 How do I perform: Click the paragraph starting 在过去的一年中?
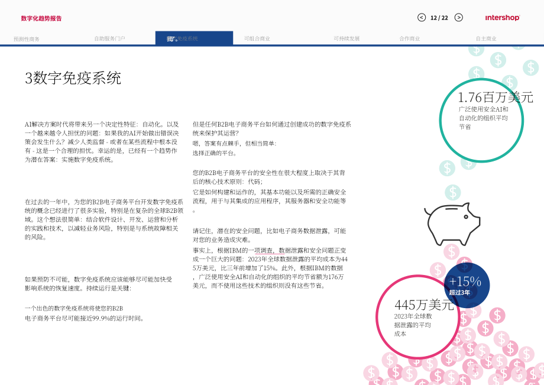[104, 219]
